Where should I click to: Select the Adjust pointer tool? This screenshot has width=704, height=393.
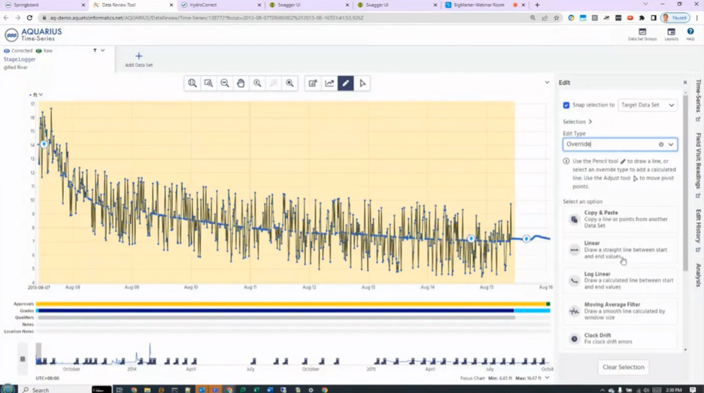[x=363, y=83]
